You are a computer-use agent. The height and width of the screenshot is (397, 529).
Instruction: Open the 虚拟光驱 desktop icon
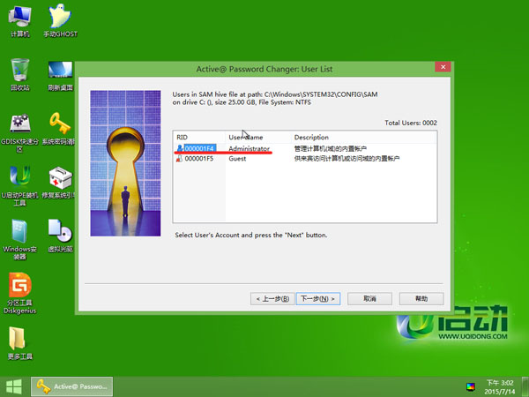[60, 236]
